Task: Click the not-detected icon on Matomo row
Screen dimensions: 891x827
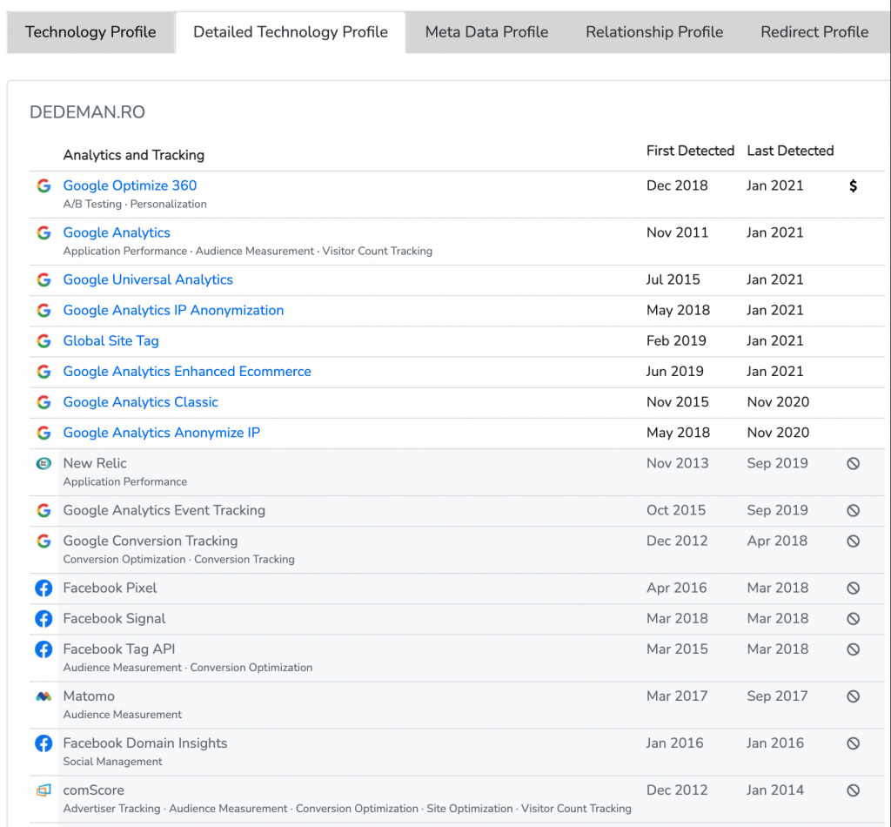Action: tap(853, 696)
